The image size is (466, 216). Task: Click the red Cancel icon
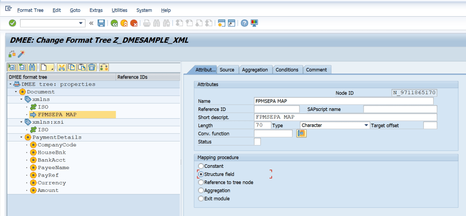click(x=134, y=23)
